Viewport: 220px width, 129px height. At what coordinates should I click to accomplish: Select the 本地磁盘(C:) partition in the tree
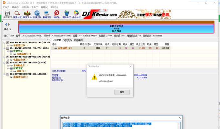(x=20, y=65)
